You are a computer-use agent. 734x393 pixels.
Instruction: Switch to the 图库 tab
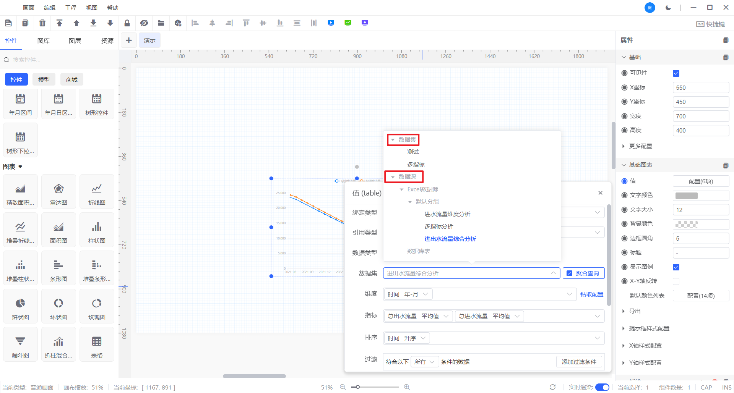click(43, 40)
